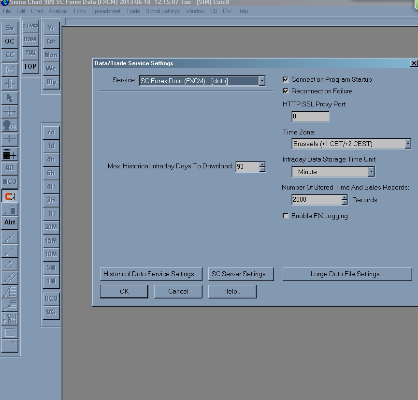Select the Fibonacci fan drawing tool
This screenshot has width=418, height=400.
pos(10,292)
